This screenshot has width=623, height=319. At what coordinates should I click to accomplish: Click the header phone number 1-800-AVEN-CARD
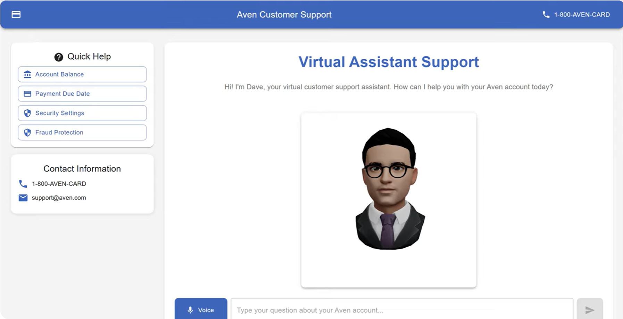point(582,15)
